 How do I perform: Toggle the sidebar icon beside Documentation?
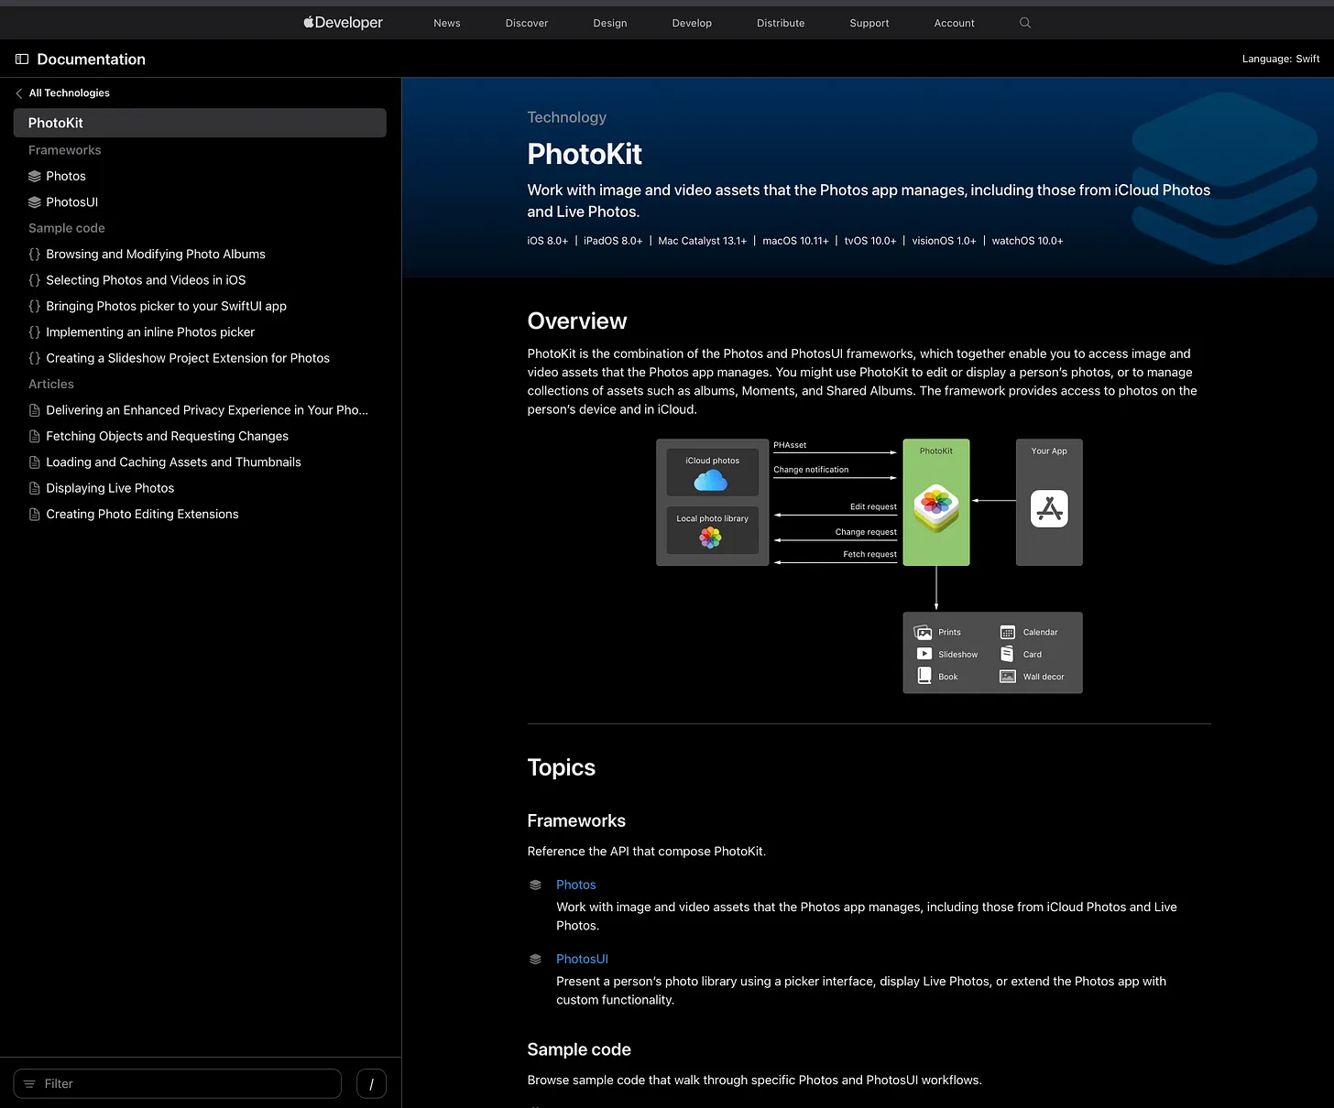tap(22, 60)
